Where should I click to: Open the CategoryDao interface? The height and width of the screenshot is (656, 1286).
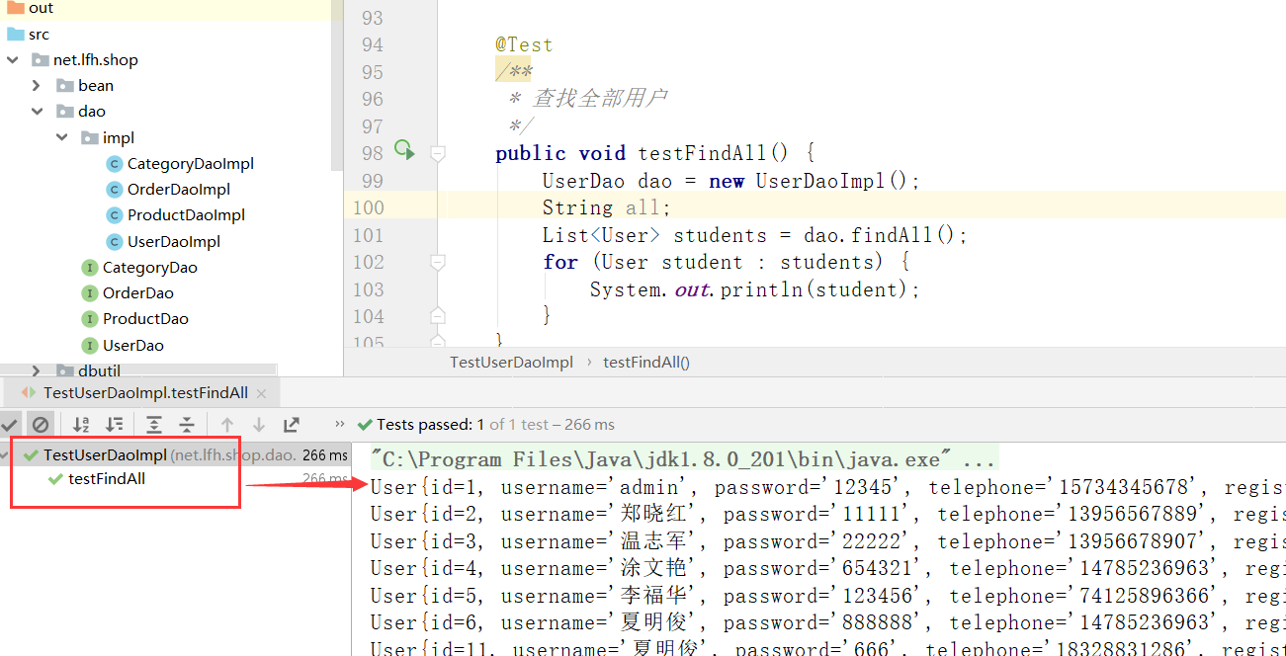click(150, 267)
